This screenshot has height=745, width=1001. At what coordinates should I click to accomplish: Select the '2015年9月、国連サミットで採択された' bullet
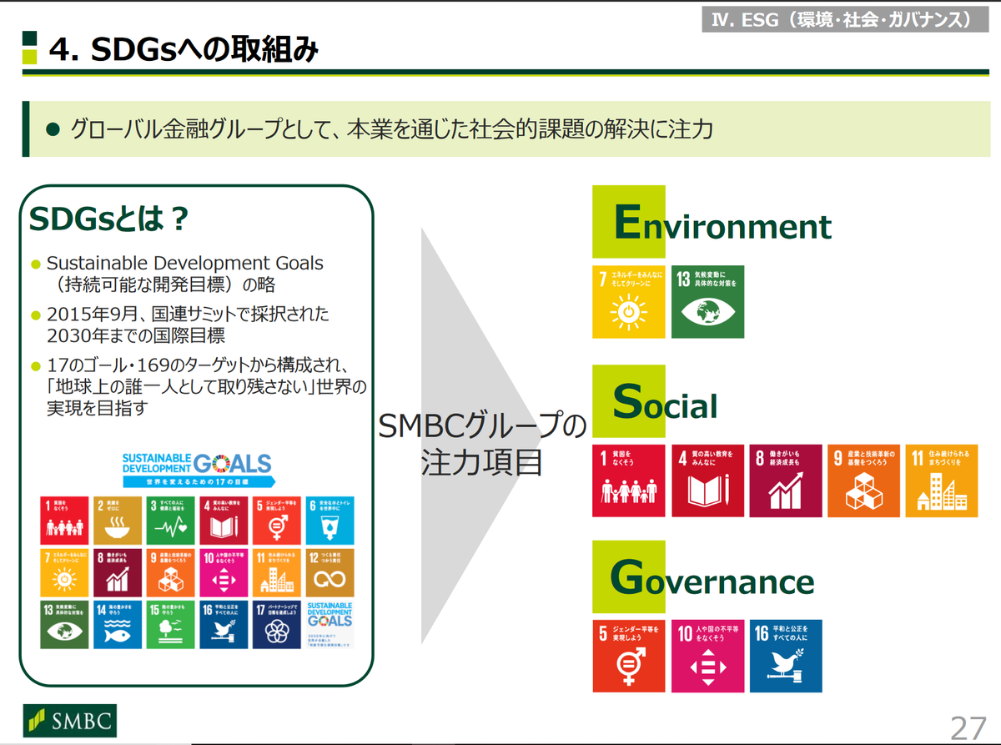pyautogui.click(x=188, y=315)
